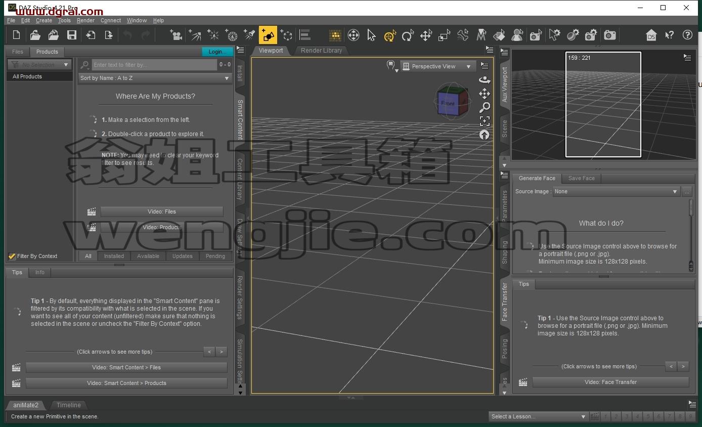Click the yellow grid icon in the toolbar

tap(335, 35)
